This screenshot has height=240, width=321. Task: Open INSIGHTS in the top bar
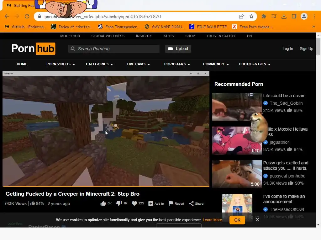pos(144,36)
